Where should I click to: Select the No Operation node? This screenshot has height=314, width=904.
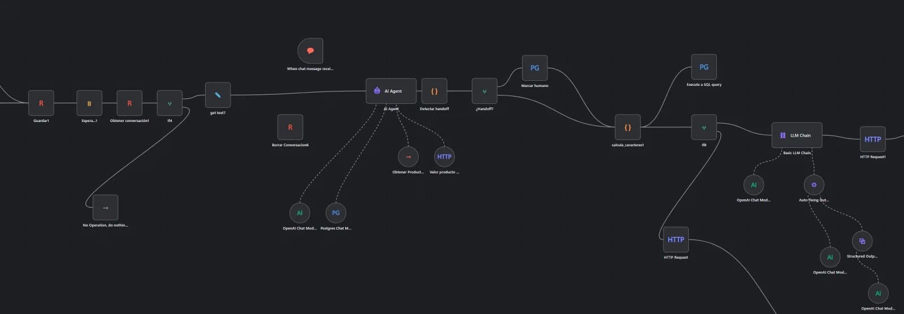click(105, 207)
